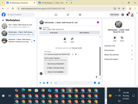
Task: Switch to Marketplace – 2 Beds 1 Bath tab
Action: [53, 3]
